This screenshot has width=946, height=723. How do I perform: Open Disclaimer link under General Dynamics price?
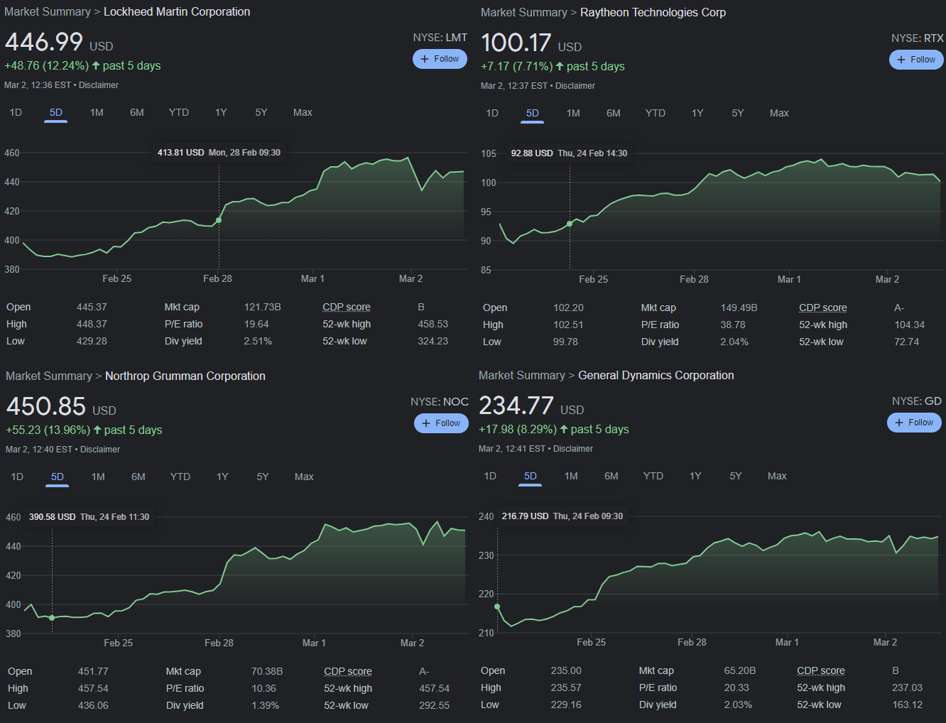click(x=573, y=449)
